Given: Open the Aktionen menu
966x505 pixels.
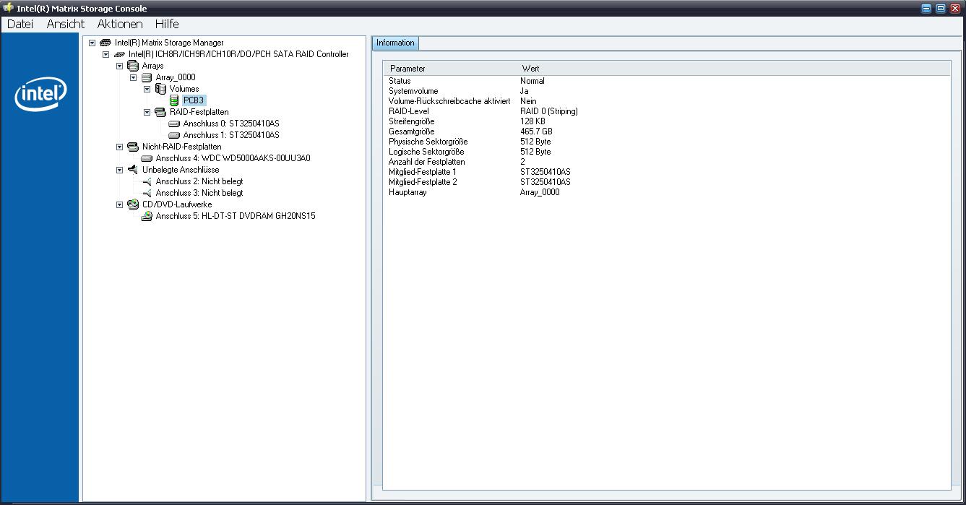Looking at the screenshot, I should [120, 24].
